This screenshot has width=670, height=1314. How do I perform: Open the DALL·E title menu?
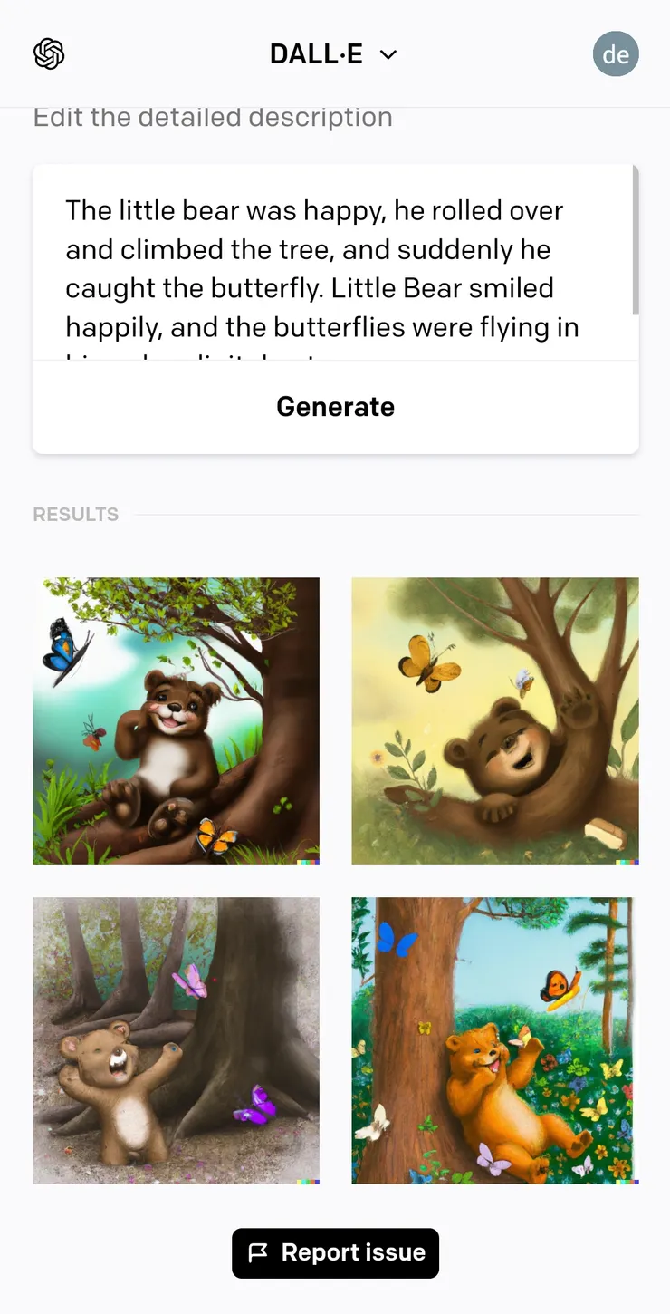click(x=334, y=54)
